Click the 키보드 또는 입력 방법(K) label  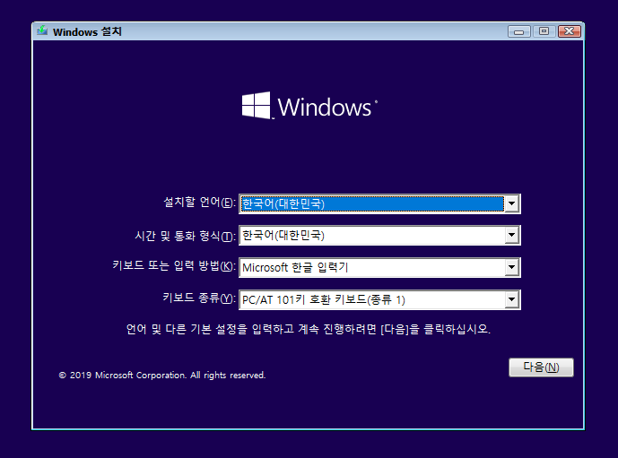pyautogui.click(x=174, y=265)
